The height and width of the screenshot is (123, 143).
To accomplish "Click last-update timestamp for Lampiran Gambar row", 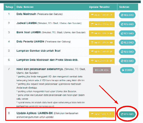I will pyautogui.click(x=102, y=52).
